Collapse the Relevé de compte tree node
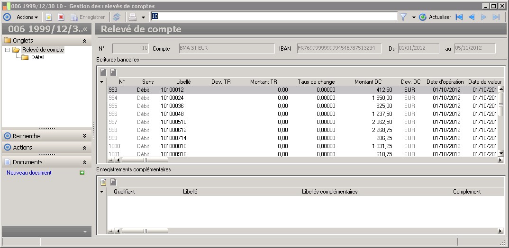The width and height of the screenshot is (509, 248). click(8, 50)
